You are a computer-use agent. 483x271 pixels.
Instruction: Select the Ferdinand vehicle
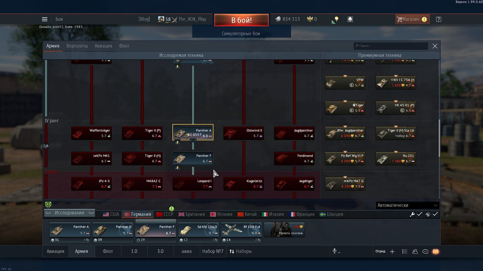[x=294, y=158]
